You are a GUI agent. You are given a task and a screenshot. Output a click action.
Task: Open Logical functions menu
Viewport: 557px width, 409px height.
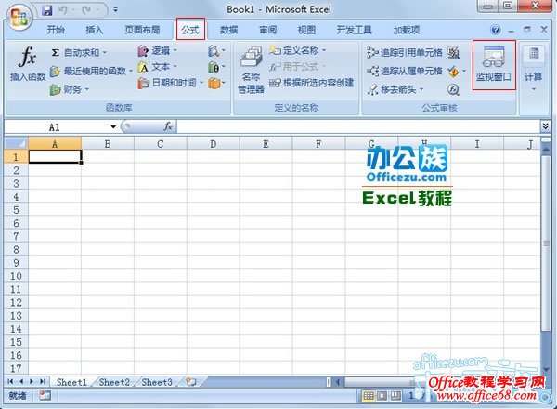(x=157, y=51)
